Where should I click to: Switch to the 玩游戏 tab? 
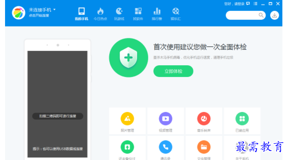pos(119,14)
